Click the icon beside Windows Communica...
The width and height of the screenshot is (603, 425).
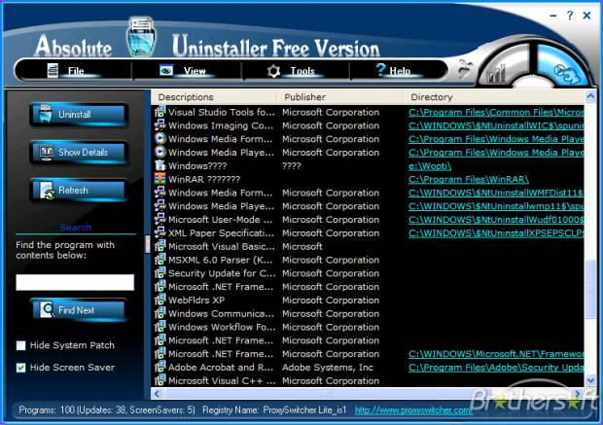(x=160, y=313)
